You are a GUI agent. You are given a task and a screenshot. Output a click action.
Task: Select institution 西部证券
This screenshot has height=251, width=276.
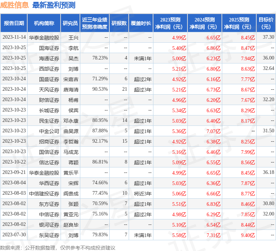(x=49, y=69)
